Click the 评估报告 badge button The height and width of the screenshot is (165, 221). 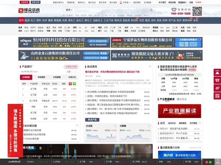pyautogui.click(x=192, y=70)
